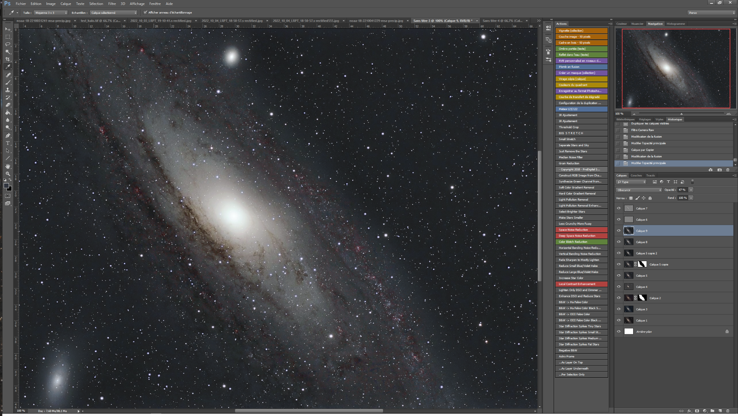The width and height of the screenshot is (738, 416).
Task: Run the Space Noise Reduction action
Action: click(x=581, y=230)
